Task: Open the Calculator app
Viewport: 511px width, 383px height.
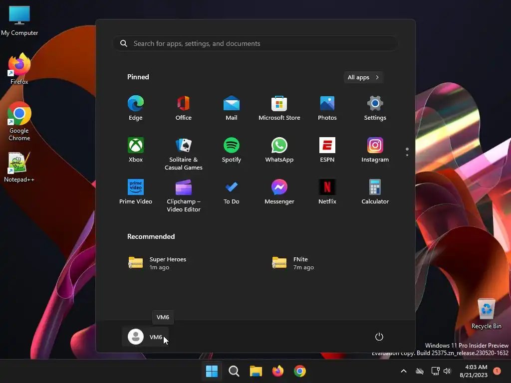Action: pos(375,192)
